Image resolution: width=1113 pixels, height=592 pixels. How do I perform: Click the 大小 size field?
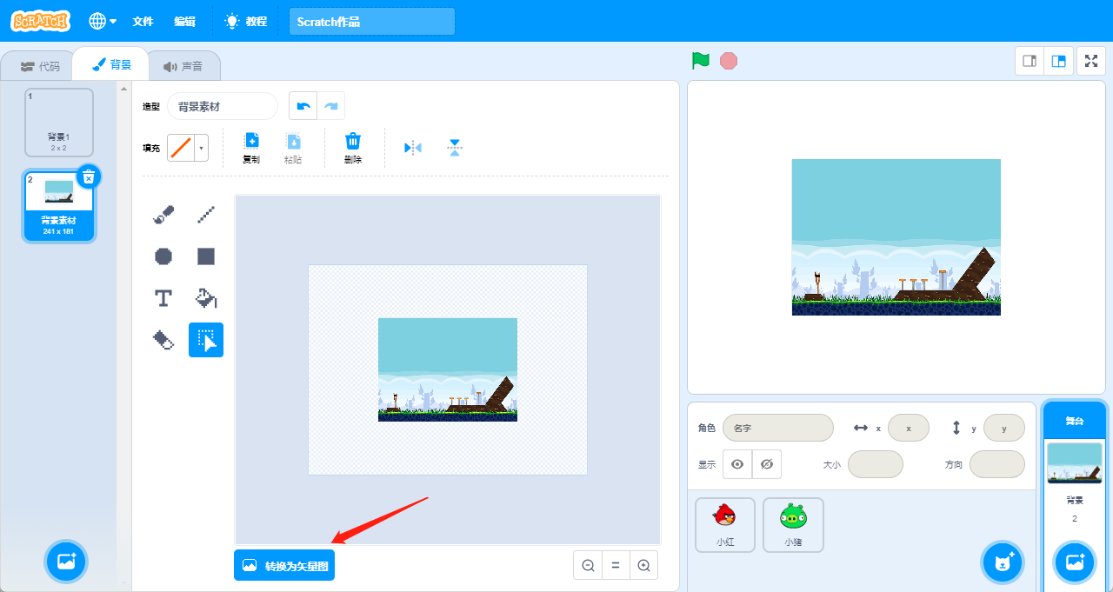(x=876, y=464)
